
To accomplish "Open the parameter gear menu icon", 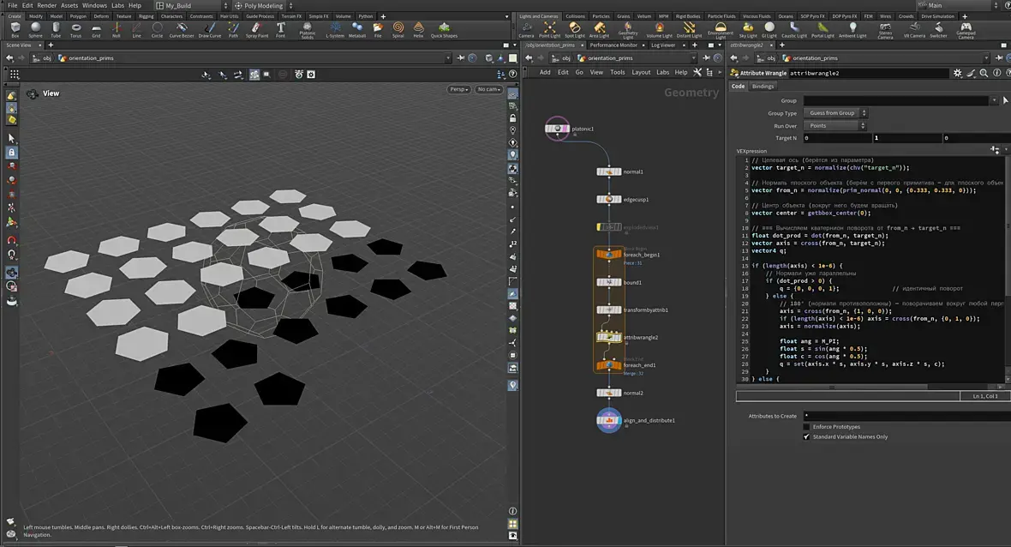I will tap(958, 74).
